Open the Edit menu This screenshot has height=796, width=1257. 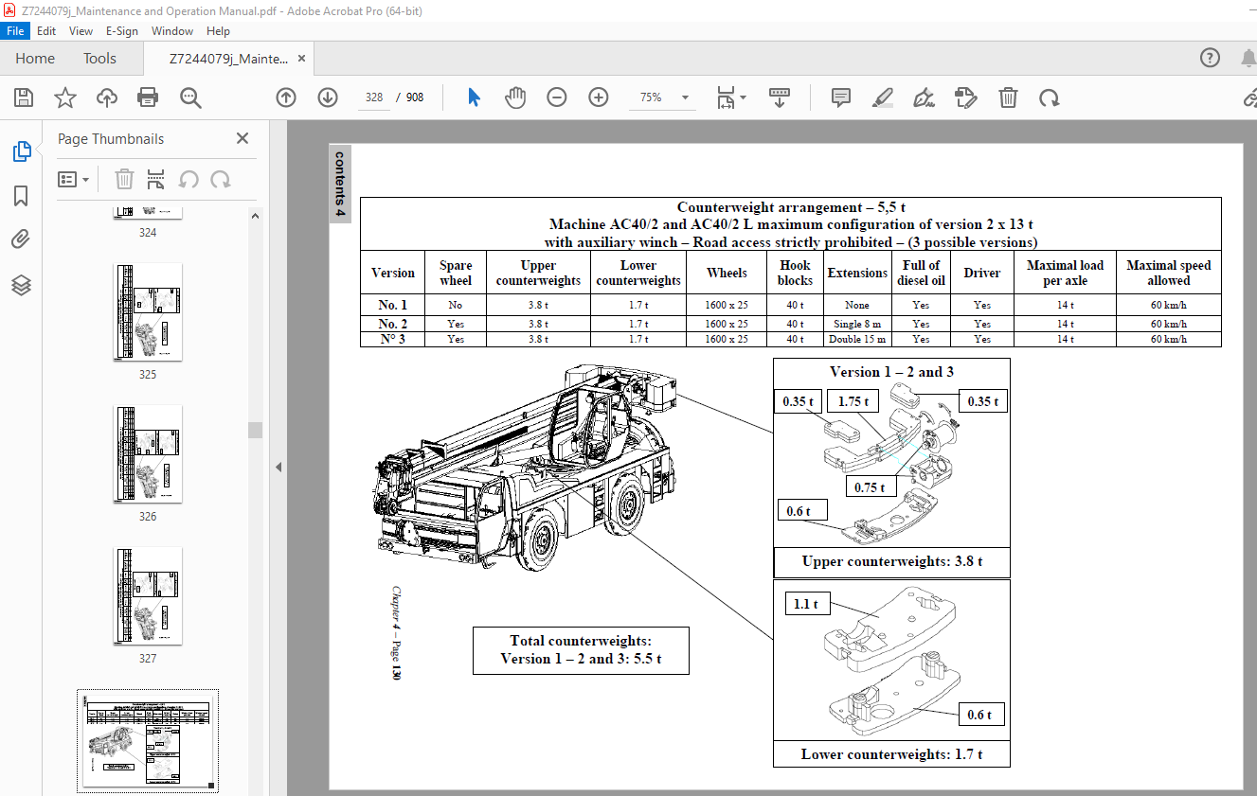pos(46,30)
